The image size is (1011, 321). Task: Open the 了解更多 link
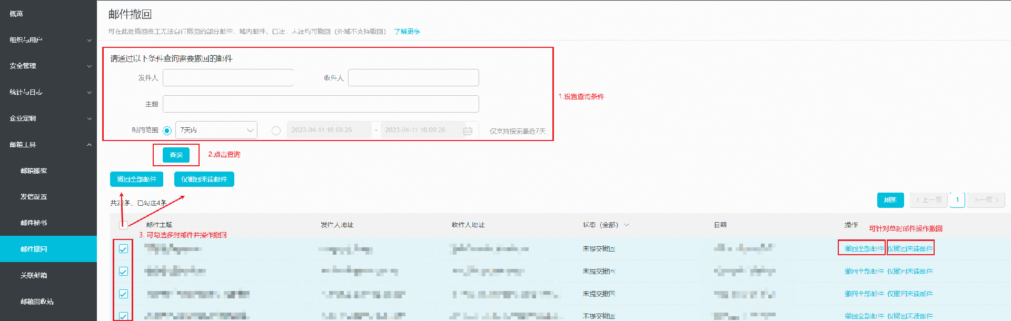point(407,32)
